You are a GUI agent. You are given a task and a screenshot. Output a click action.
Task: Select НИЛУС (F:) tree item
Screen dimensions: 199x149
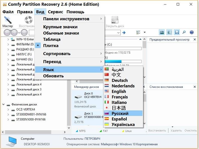tap(24, 54)
